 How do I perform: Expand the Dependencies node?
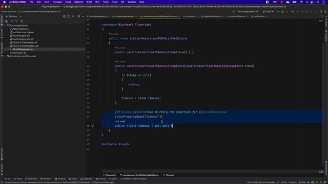point(8,29)
